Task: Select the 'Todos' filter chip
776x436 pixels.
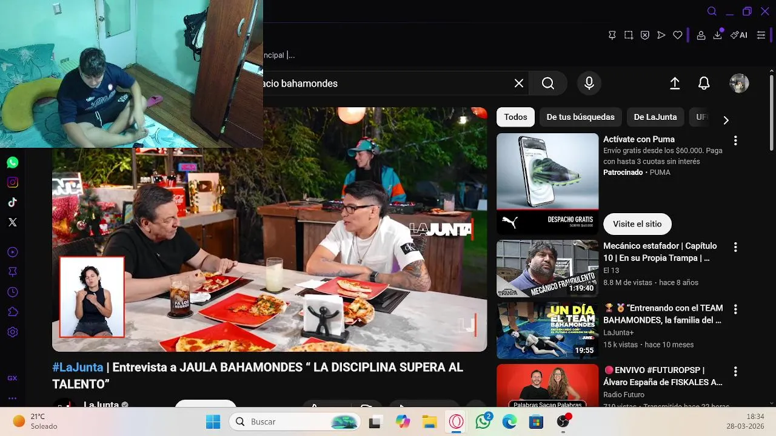Action: (x=515, y=117)
